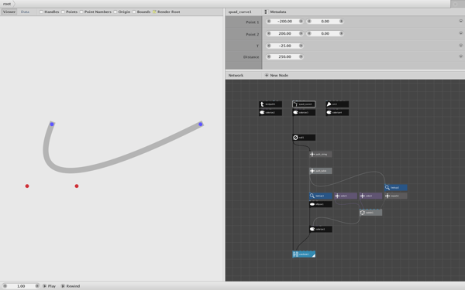Screen dimensions: 465x290
Task: Open the Distance row options menu
Action: tap(460, 56)
